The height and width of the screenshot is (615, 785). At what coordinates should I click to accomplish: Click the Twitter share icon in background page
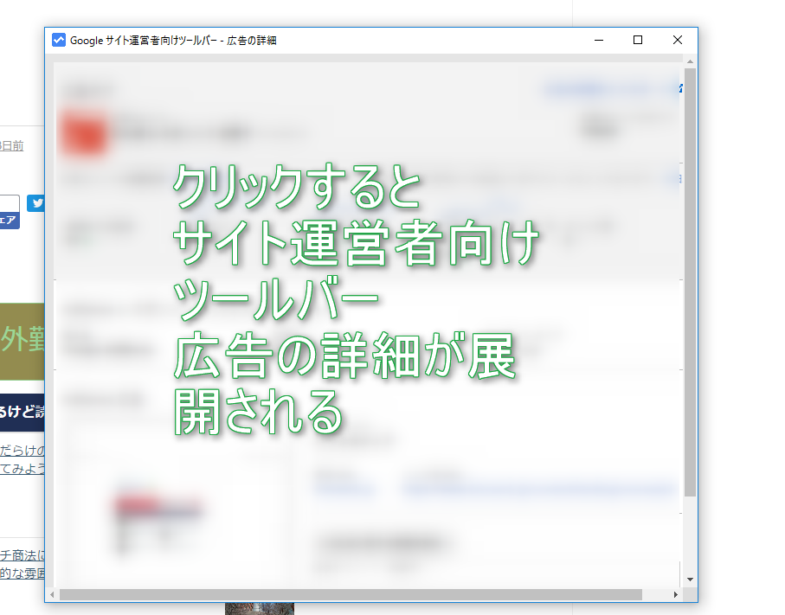35,203
